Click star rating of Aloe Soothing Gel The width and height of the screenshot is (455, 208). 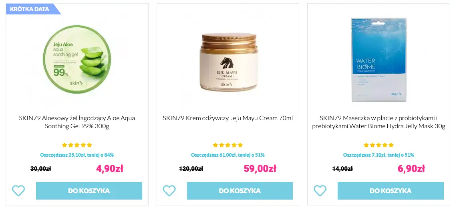(77, 145)
